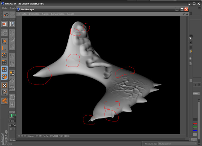Click the pan arrows icon in Bild-Manager

(183, 14)
